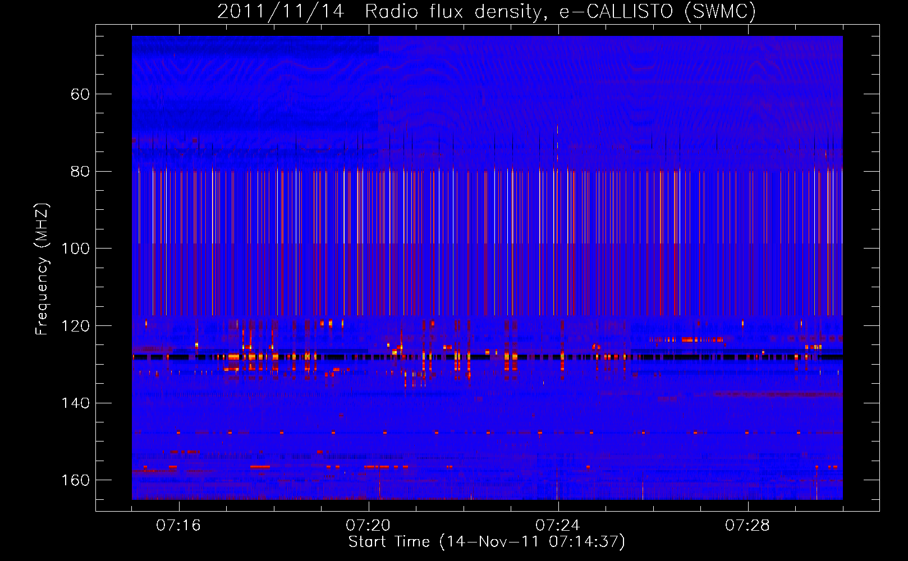This screenshot has height=561, width=908.
Task: Click the 'Start Time (14-Nov-11 07:14:37)' label
Action: [487, 542]
